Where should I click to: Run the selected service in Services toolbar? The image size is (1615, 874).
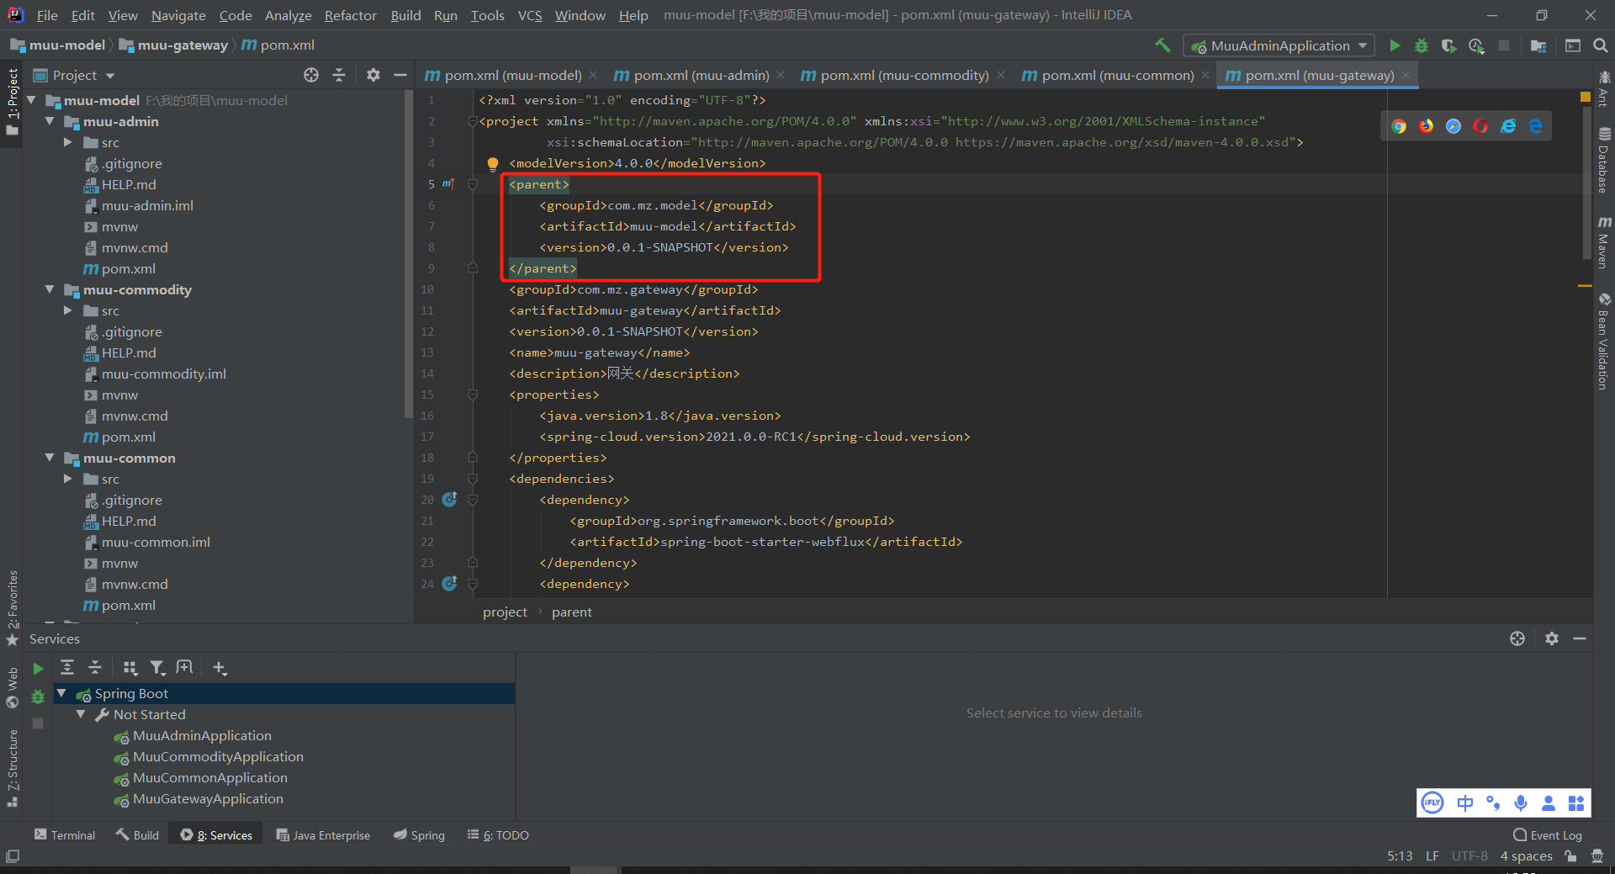click(x=38, y=669)
